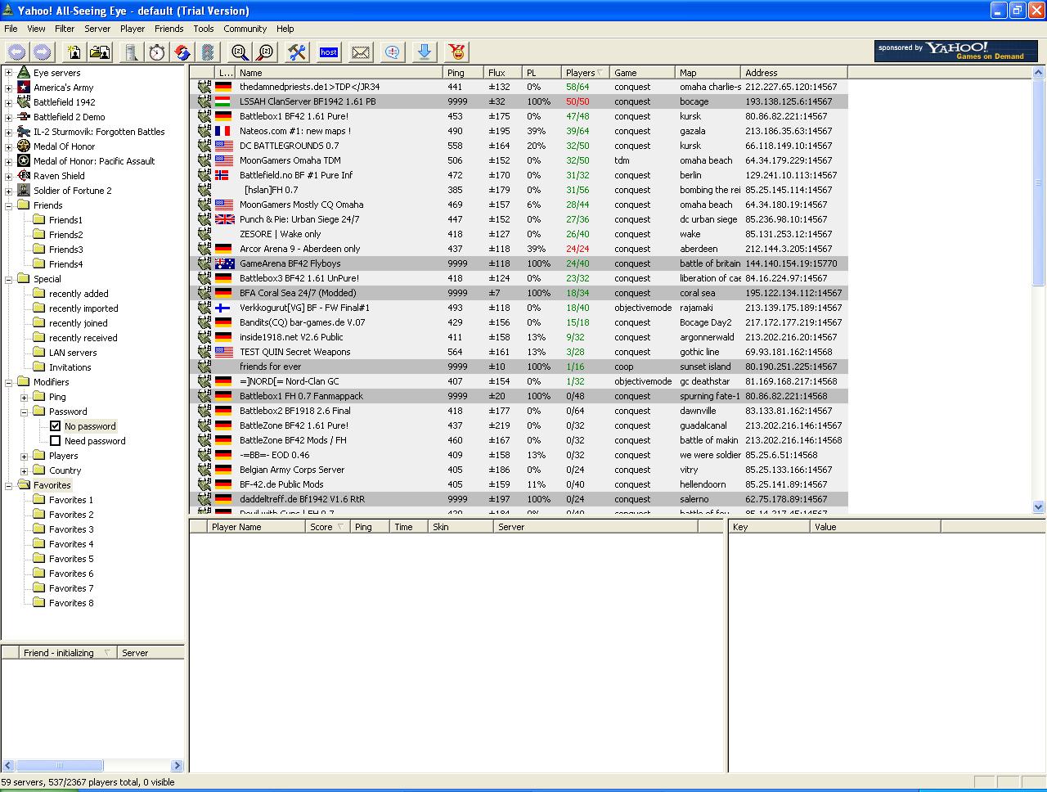Image resolution: width=1047 pixels, height=792 pixels.
Task: Expand the Country modifier node
Action: (24, 470)
